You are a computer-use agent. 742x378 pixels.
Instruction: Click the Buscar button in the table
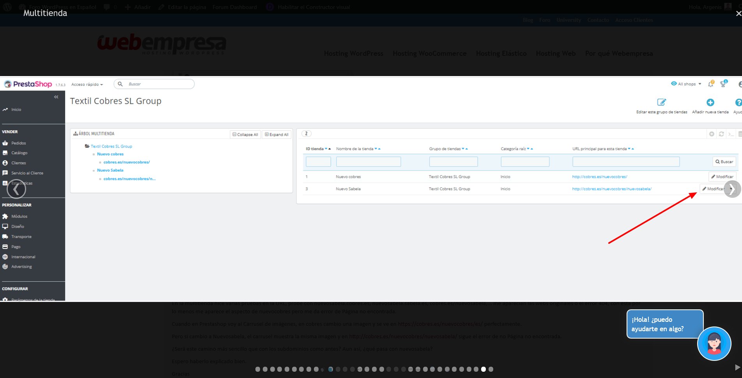coord(724,162)
